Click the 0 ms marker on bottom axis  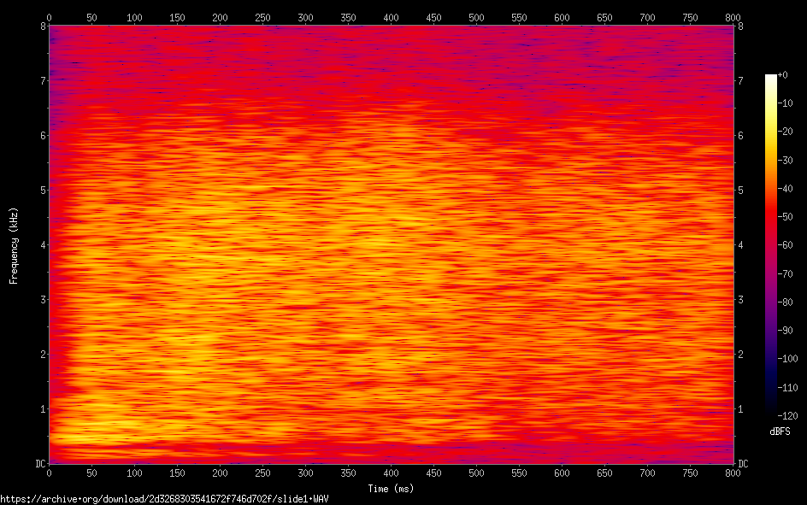point(49,473)
